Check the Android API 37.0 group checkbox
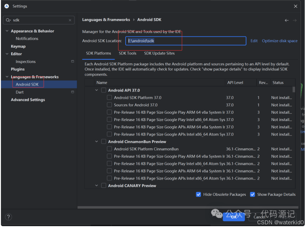Image resolution: width=305 pixels, height=228 pixels. pos(104,90)
